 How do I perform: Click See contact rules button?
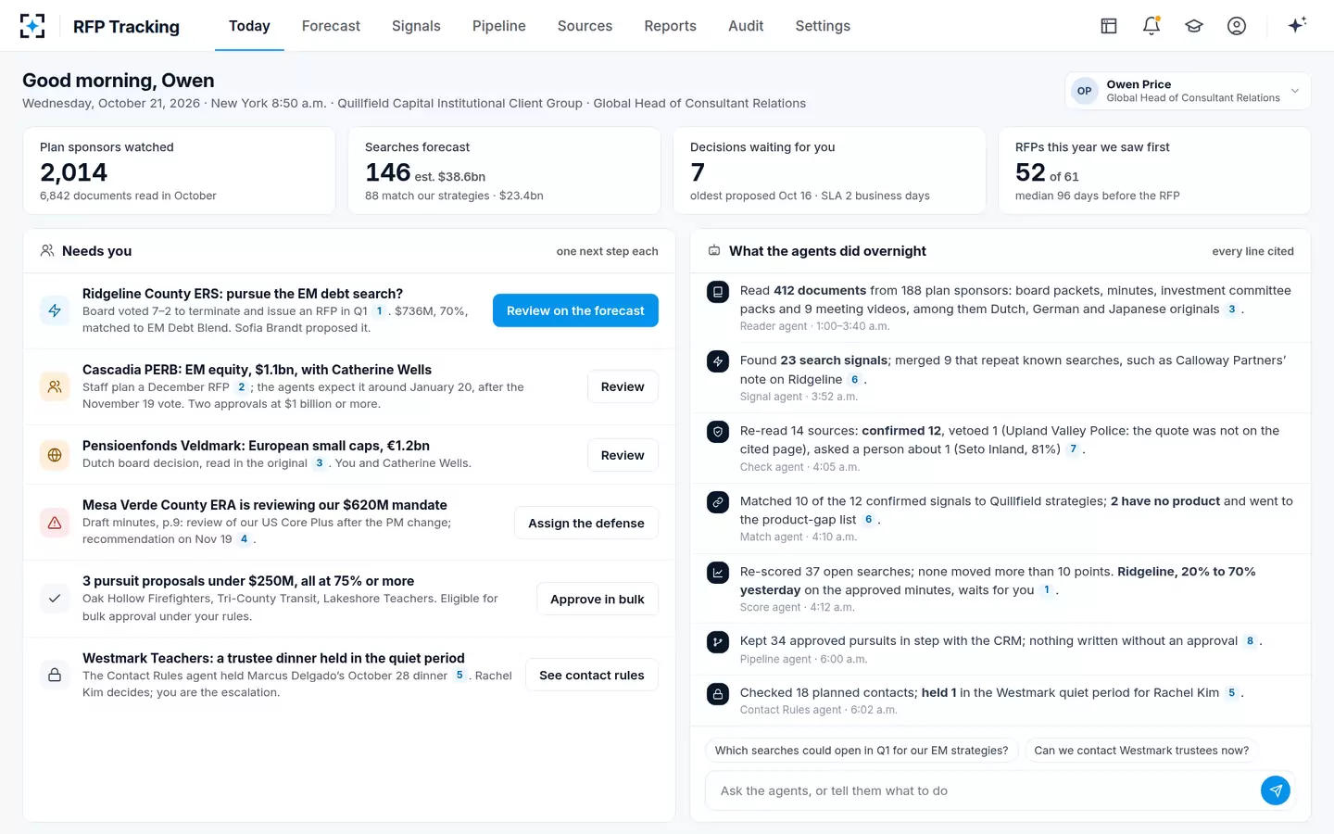[x=592, y=675]
